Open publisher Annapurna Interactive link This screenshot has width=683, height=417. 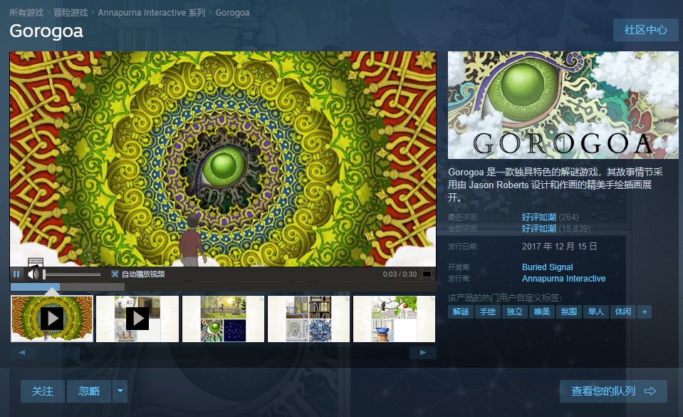pyautogui.click(x=563, y=278)
